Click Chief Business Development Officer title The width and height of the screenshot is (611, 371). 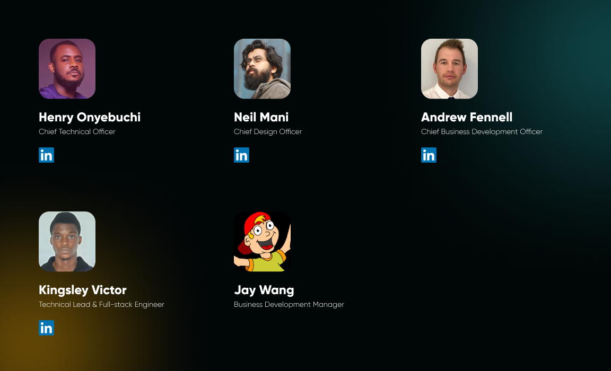482,131
